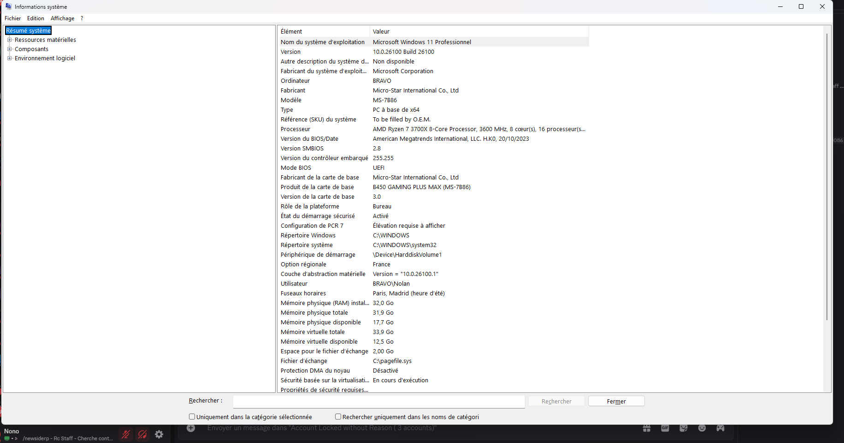Select the 'Répertoire Windows' row label
The image size is (844, 443).
pyautogui.click(x=308, y=235)
